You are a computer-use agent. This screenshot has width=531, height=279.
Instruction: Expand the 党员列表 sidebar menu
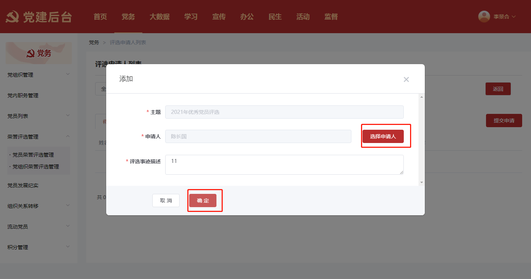pyautogui.click(x=38, y=116)
